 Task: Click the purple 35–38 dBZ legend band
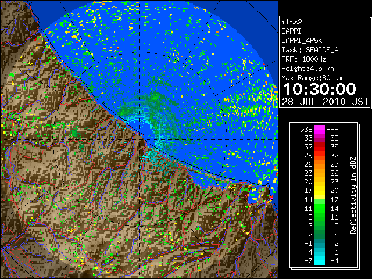coord(320,138)
